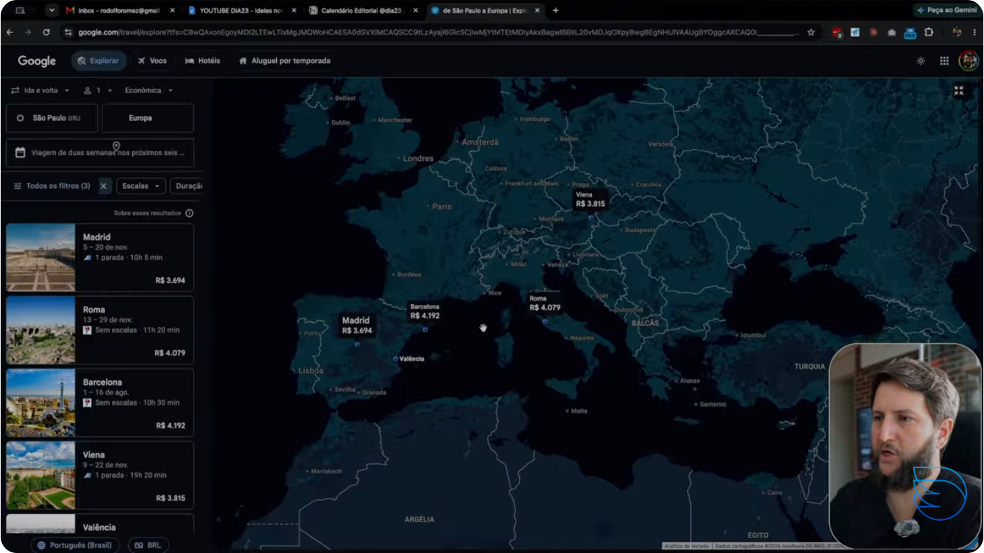Click the calendar icon in date field
984x553 pixels.
[20, 152]
